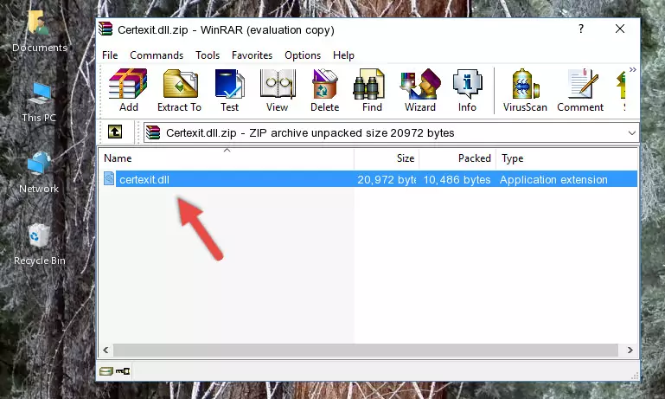Sort by the Packed column header
Viewport: 665px width, 399px height.
click(x=457, y=158)
